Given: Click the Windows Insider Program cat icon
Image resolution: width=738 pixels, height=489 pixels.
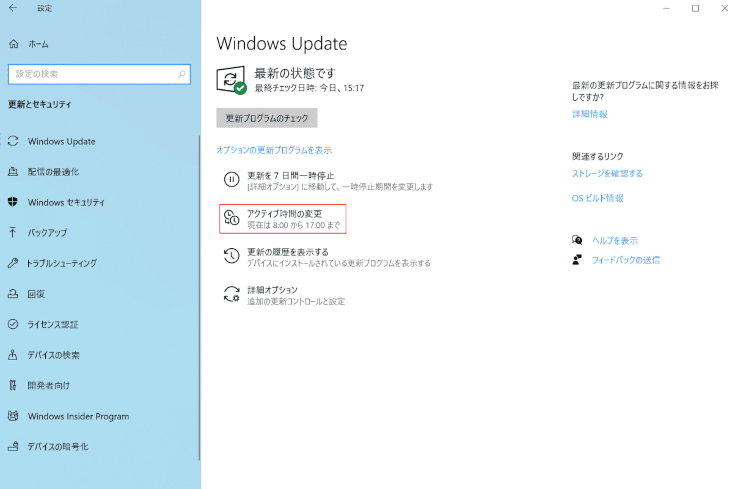Looking at the screenshot, I should pyautogui.click(x=13, y=416).
